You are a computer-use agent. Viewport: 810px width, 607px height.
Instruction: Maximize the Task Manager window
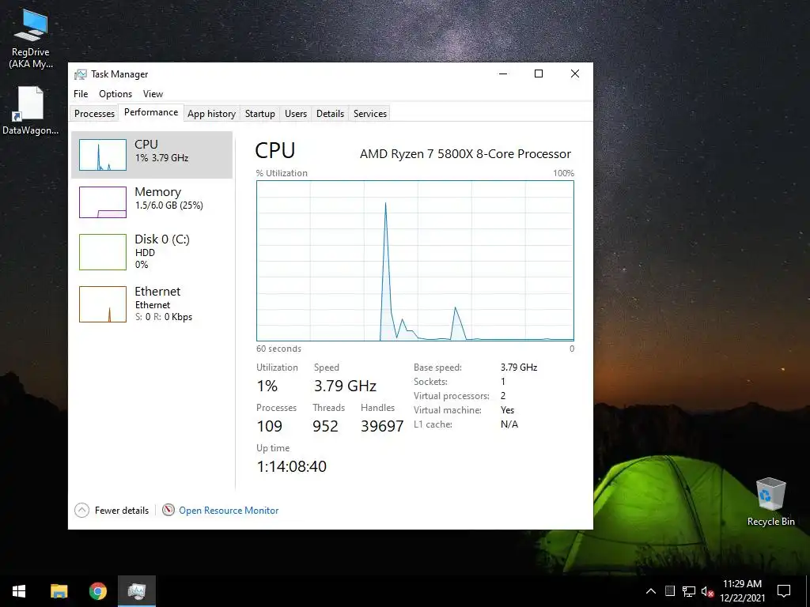pos(538,74)
